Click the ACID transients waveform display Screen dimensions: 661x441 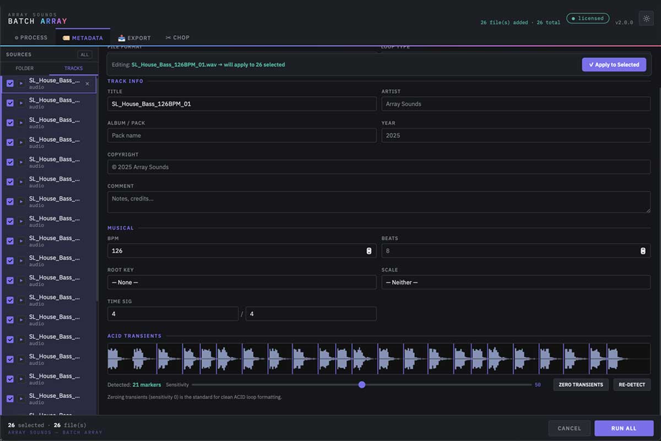[x=379, y=359]
